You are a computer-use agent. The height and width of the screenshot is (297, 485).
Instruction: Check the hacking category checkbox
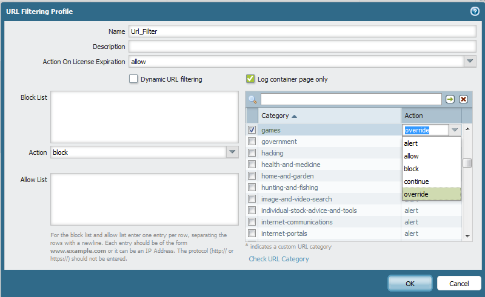252,153
